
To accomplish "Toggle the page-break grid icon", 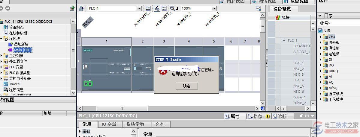I will coord(164,8).
